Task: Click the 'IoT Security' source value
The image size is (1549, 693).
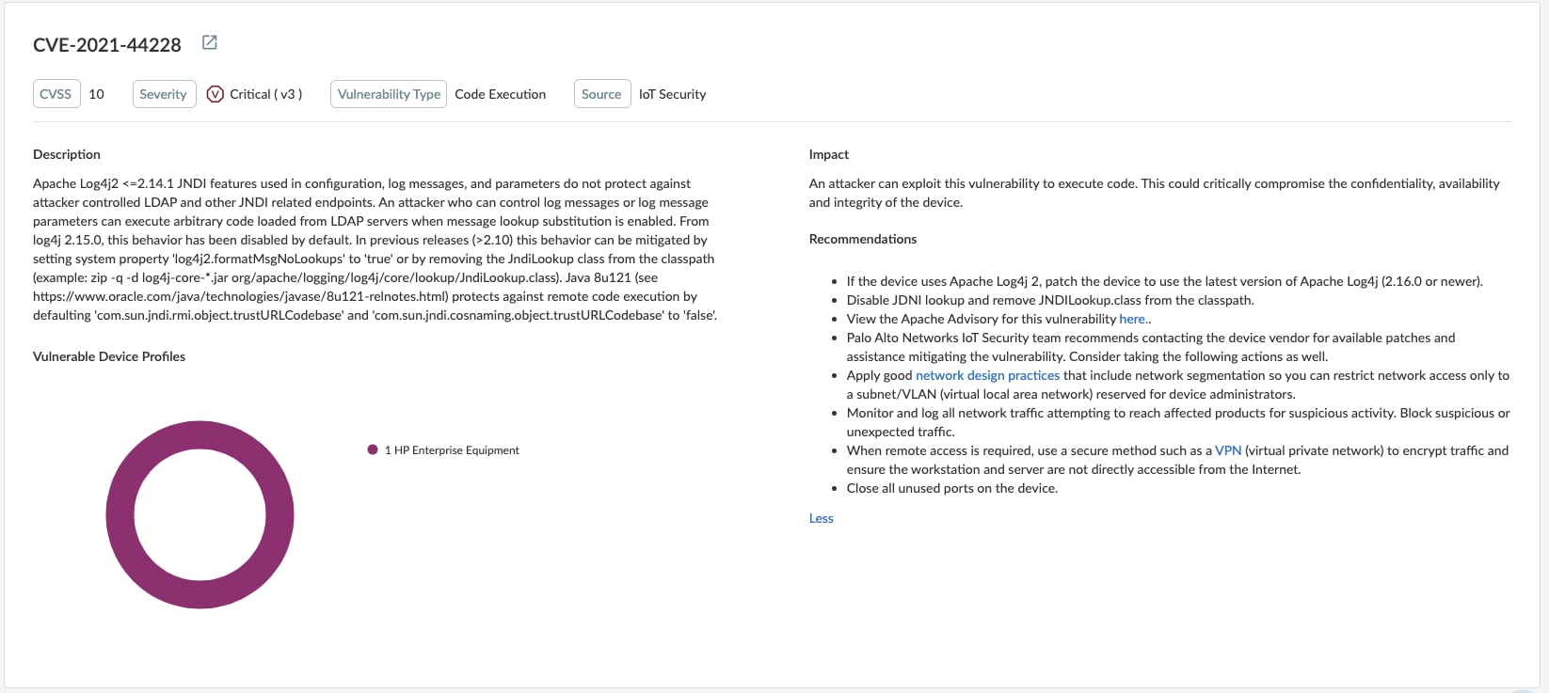Action: pos(672,94)
